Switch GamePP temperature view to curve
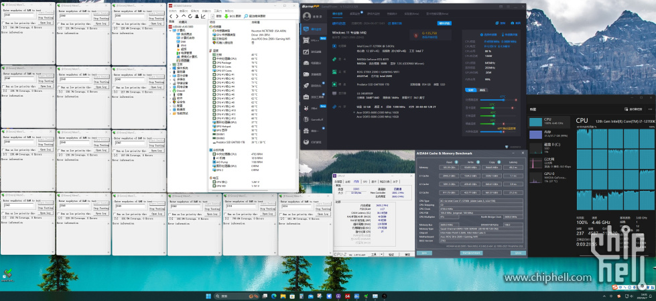Viewport: 656px width, 301px height. pos(482,90)
